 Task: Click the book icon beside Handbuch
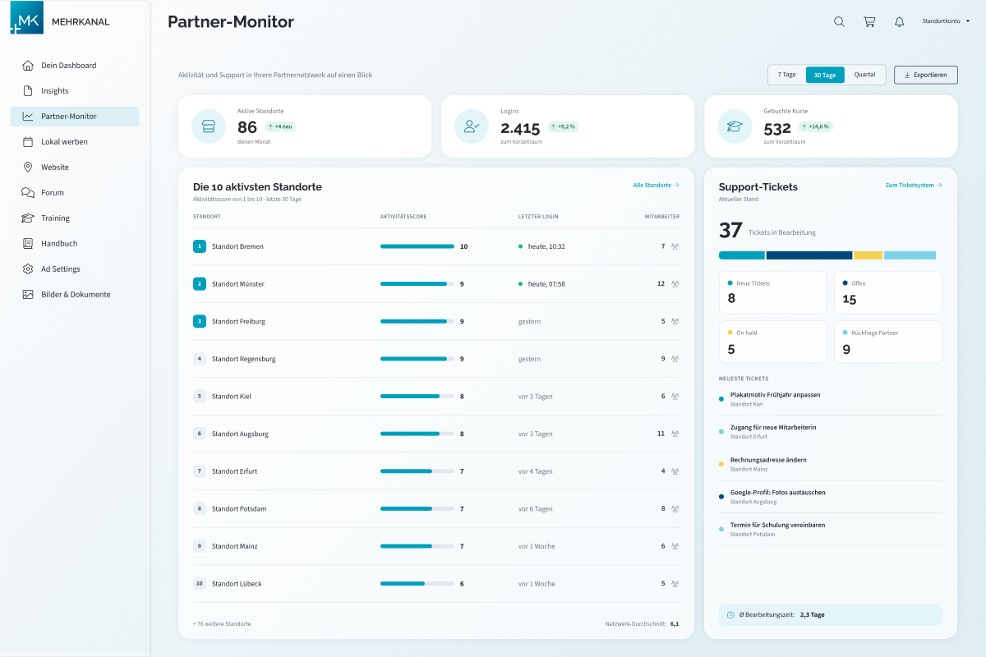(x=28, y=244)
